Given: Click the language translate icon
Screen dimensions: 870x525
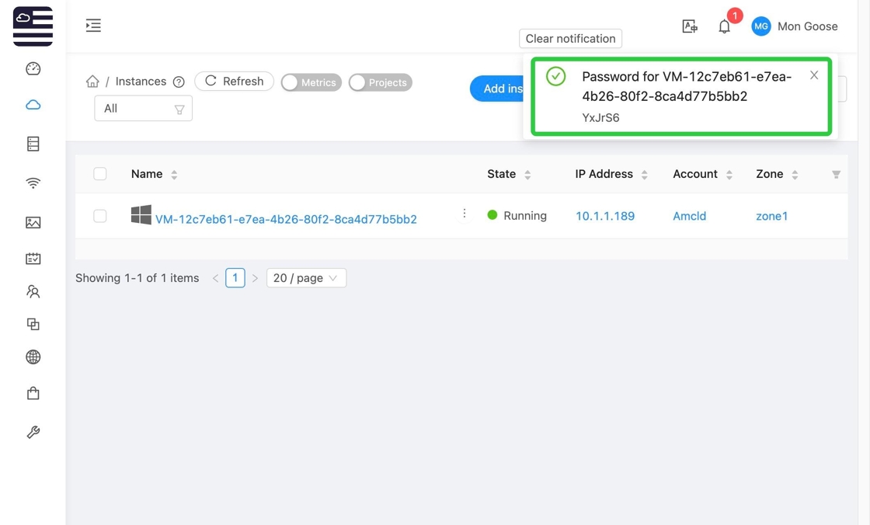Looking at the screenshot, I should pyautogui.click(x=689, y=26).
